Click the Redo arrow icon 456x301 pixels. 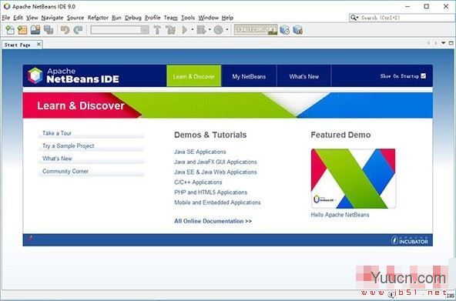[78, 29]
